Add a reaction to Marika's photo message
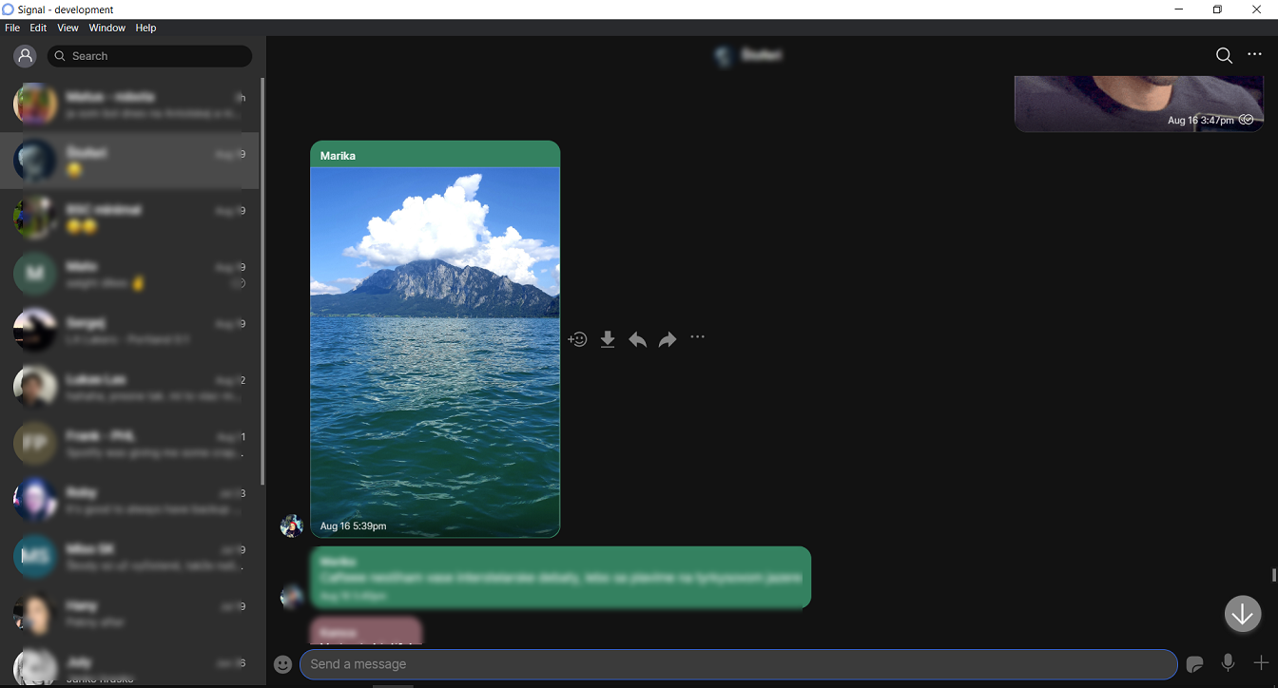 coord(577,339)
